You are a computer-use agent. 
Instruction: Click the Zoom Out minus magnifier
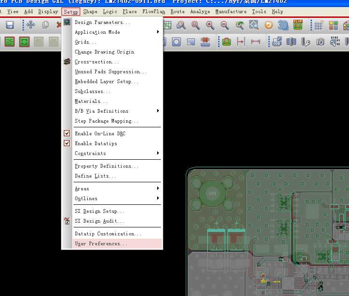coord(225,25)
